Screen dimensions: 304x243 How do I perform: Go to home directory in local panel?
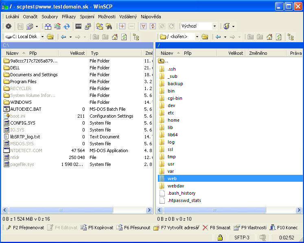[115, 37]
